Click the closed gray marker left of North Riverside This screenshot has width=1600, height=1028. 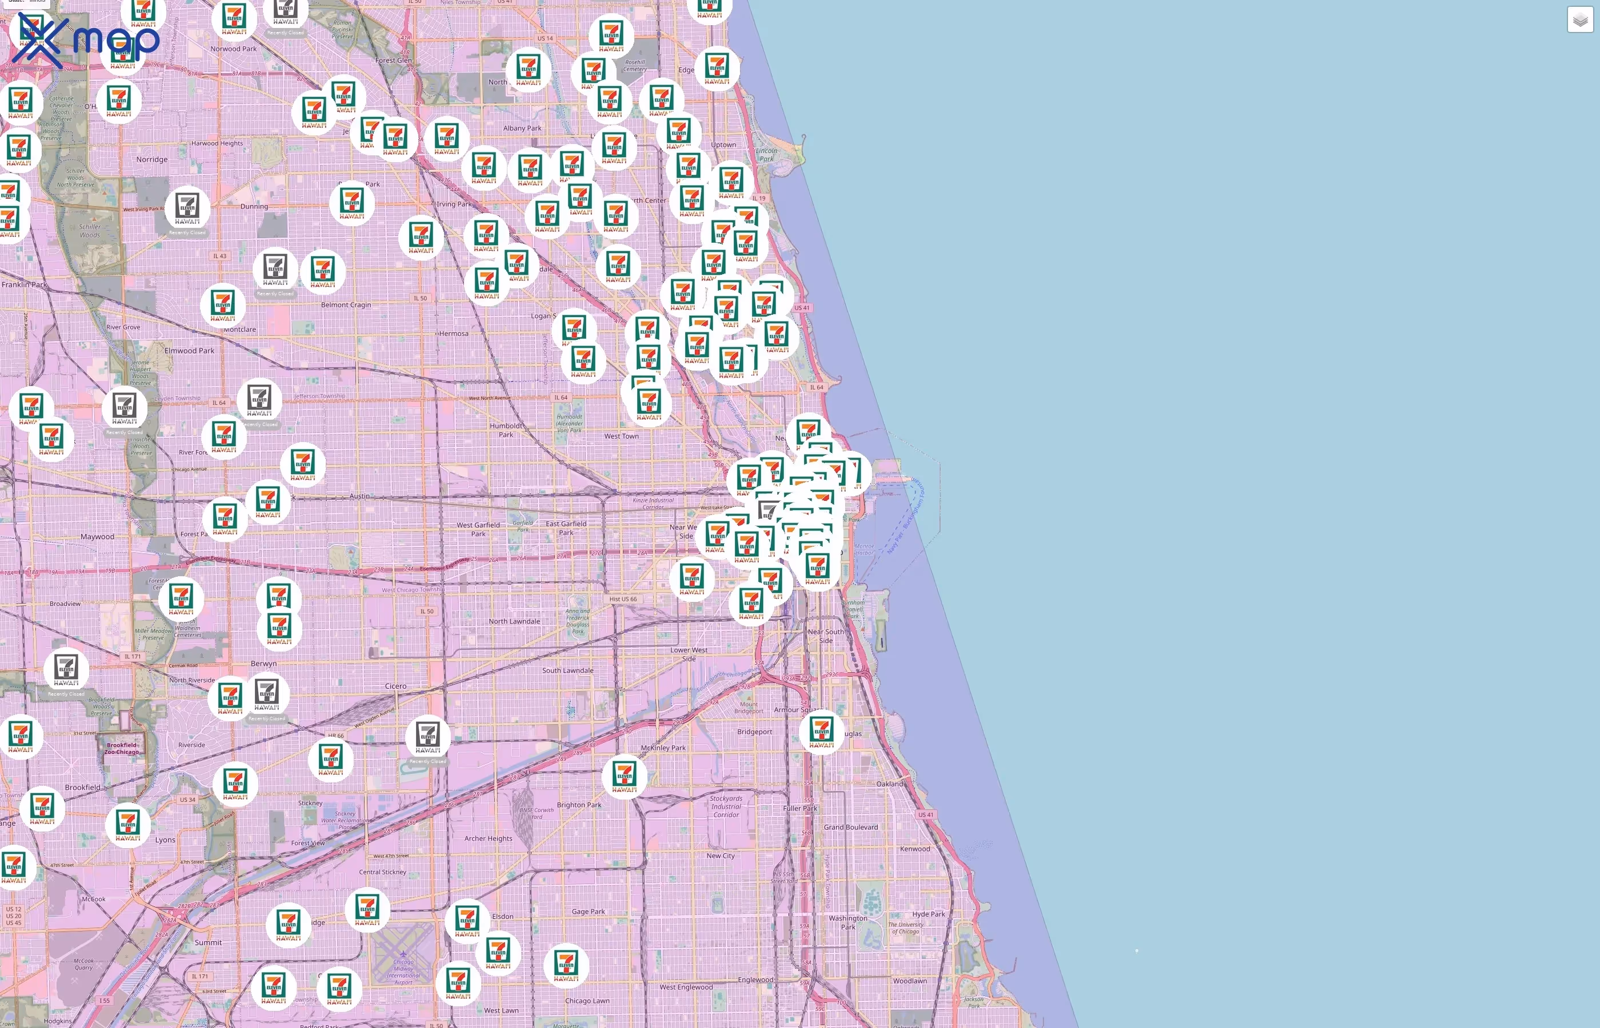tap(67, 669)
